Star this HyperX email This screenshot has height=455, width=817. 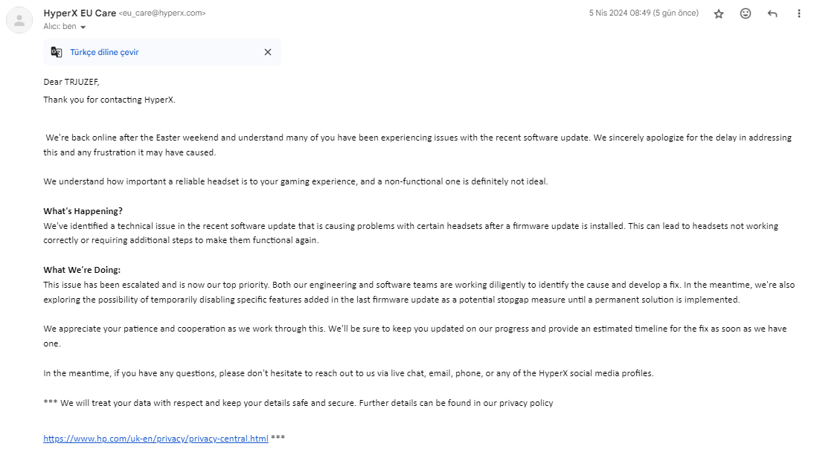point(719,13)
